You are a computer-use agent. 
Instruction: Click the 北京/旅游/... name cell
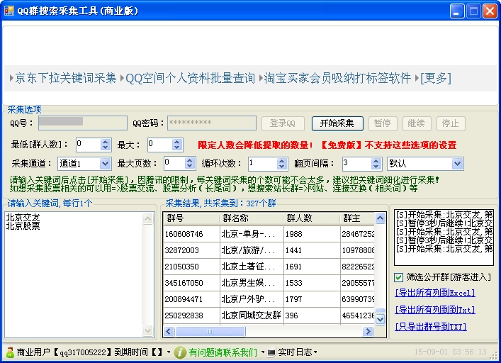coord(252,250)
